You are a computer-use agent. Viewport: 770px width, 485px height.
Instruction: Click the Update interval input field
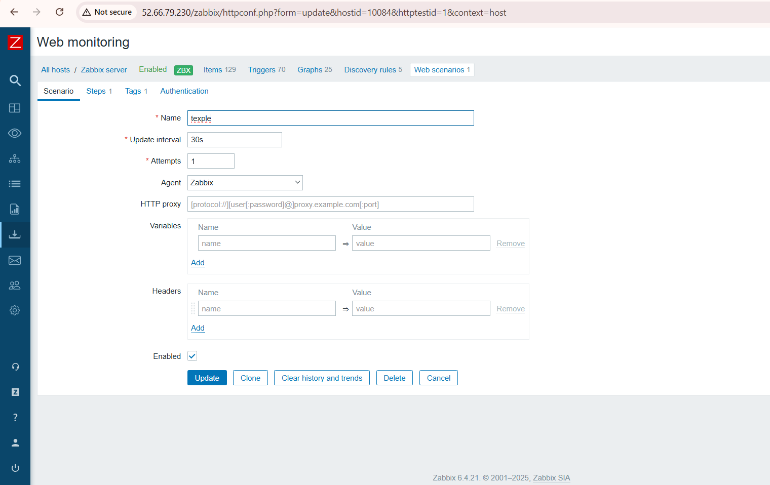(x=235, y=140)
